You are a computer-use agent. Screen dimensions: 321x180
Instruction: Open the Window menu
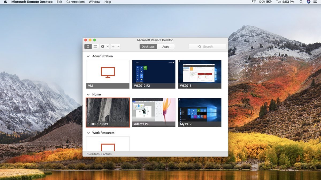tap(94, 2)
